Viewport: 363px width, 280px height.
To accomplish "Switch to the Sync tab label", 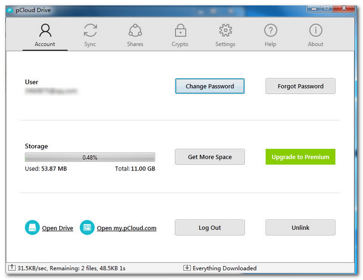I will coord(90,44).
